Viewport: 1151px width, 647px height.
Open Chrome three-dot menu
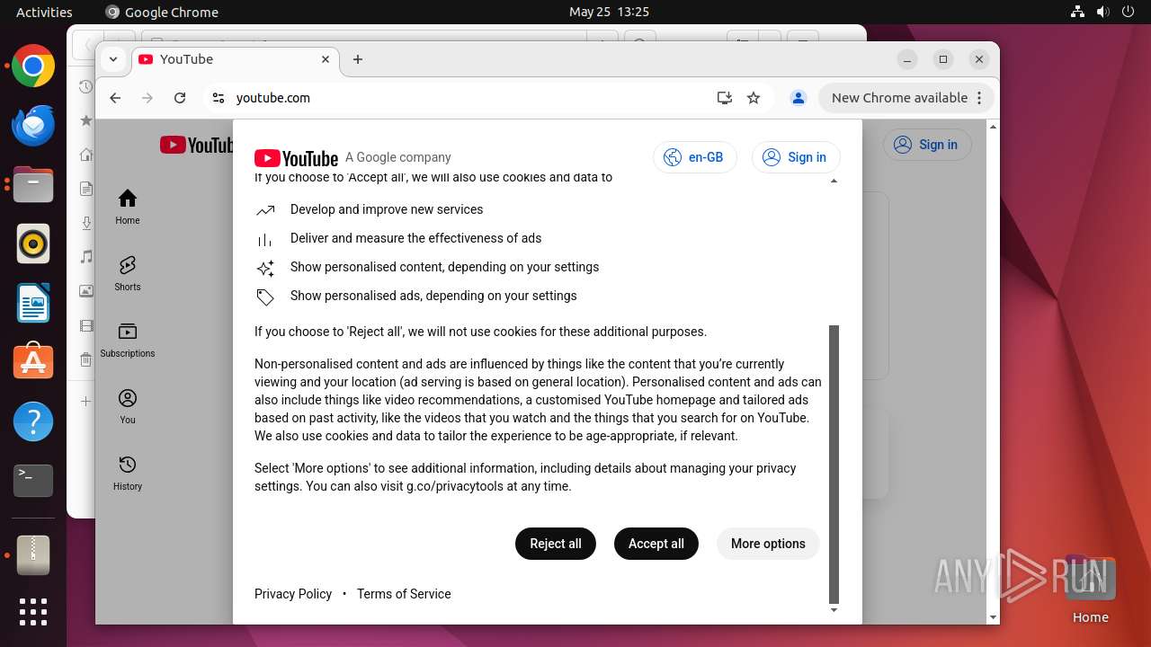tap(981, 98)
